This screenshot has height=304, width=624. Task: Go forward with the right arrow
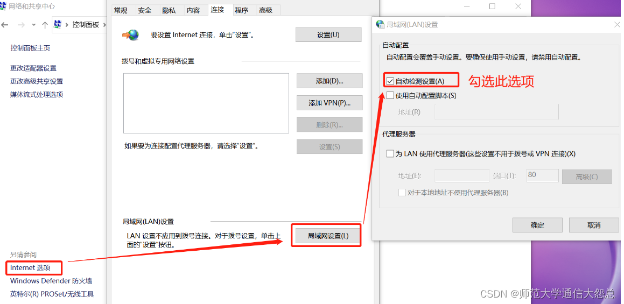pyautogui.click(x=21, y=25)
